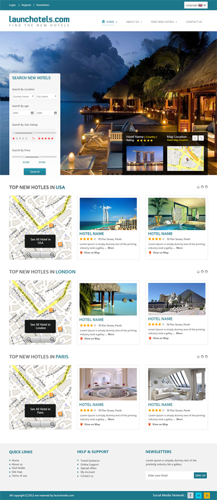The height and width of the screenshot is (500, 217).
Task: Zoom in on the London map
Action: click(x=52, y=339)
